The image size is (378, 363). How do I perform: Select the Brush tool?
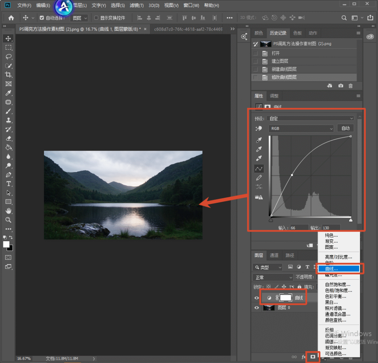pyautogui.click(x=8, y=111)
